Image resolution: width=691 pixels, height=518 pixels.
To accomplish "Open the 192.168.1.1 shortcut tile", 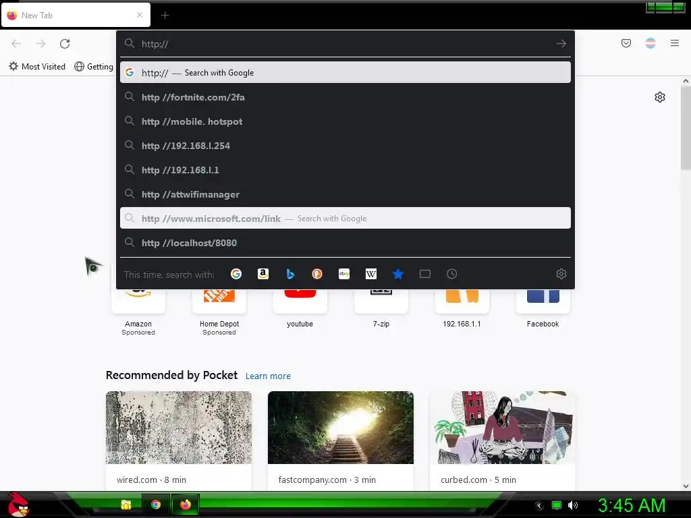I will (x=462, y=308).
